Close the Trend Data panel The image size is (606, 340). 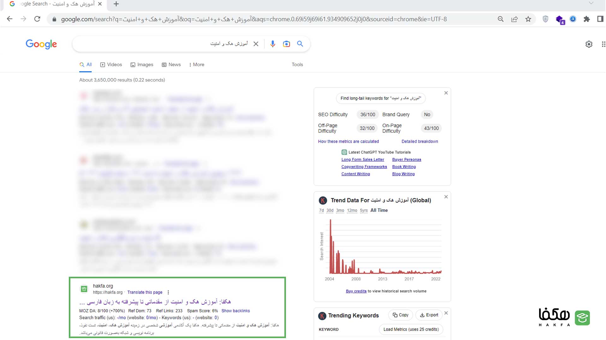click(446, 197)
